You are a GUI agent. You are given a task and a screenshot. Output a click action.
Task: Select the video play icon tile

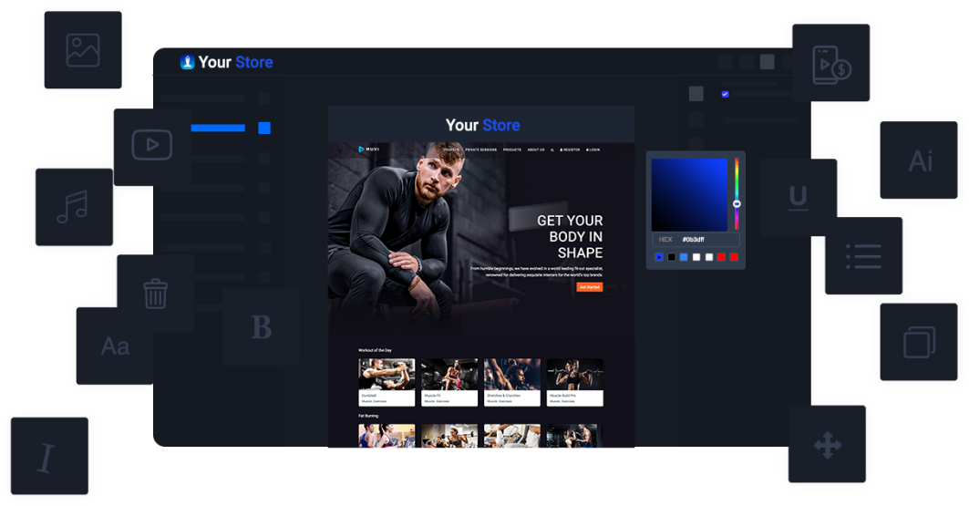pos(151,146)
